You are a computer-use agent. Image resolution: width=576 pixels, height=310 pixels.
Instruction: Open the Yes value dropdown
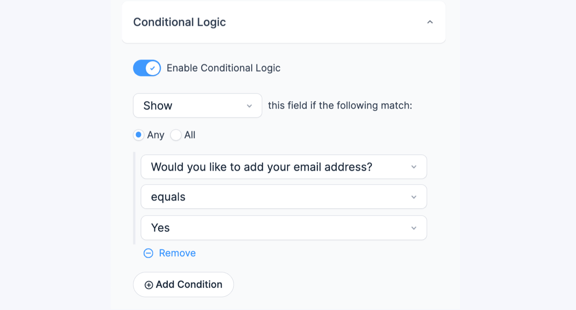284,228
